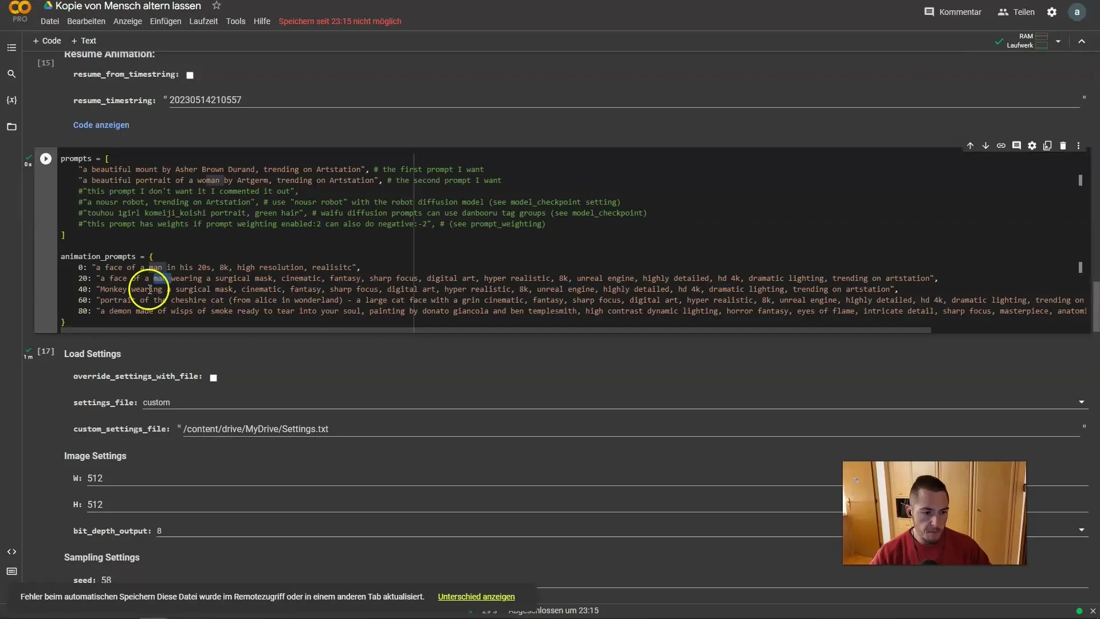Click the notebook title text

coord(128,6)
